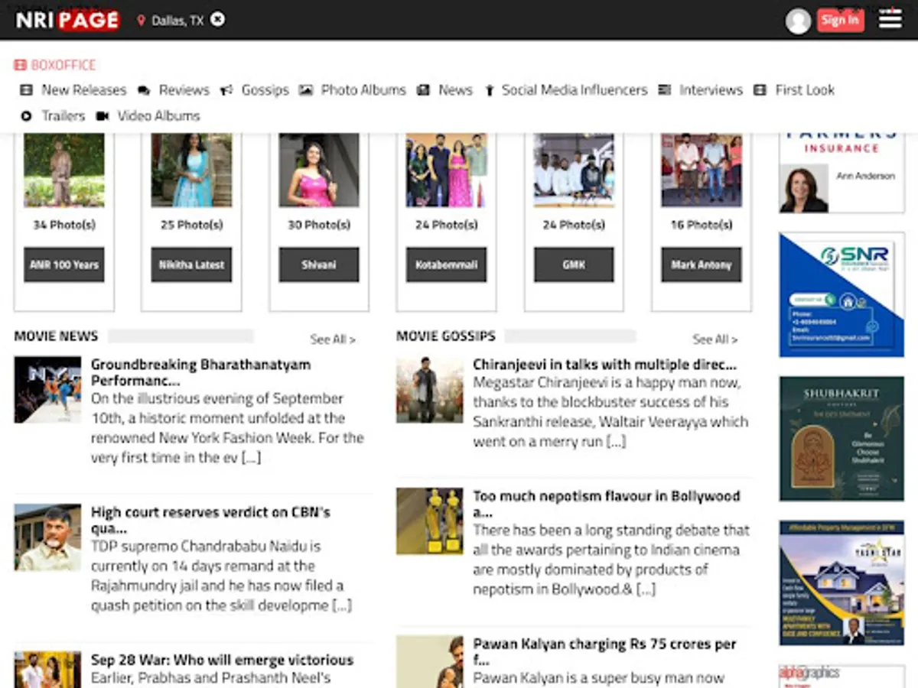
Task: Open the First Look icon
Action: click(760, 90)
